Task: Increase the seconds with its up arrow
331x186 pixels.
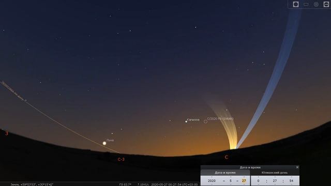Action: tap(291, 177)
